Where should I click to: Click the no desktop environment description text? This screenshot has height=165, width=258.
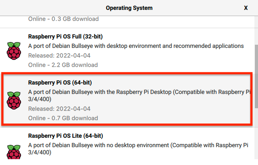click(138, 149)
